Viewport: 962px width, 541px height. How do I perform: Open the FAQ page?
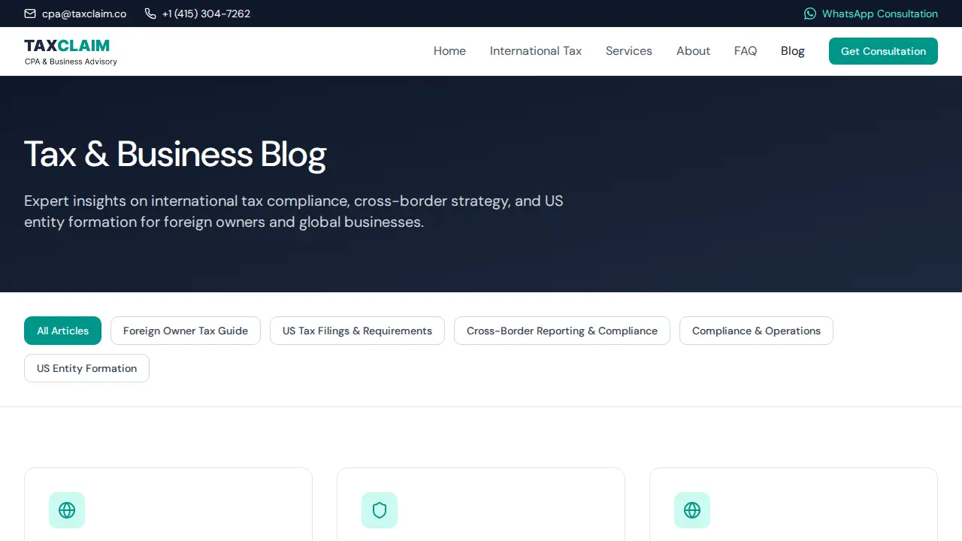point(746,51)
